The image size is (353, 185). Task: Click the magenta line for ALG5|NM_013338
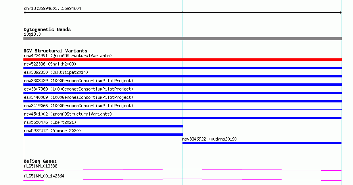coord(182,170)
